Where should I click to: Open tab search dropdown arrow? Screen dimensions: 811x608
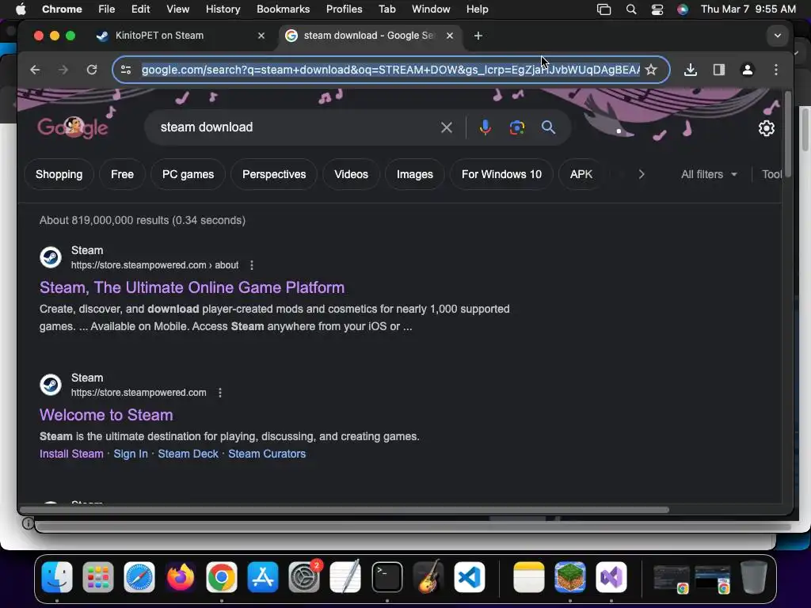coord(778,36)
